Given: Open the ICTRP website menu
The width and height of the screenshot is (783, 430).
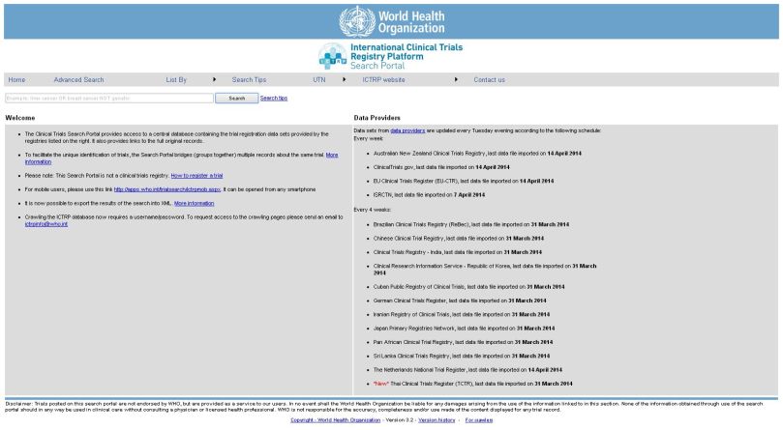Looking at the screenshot, I should click(x=383, y=80).
